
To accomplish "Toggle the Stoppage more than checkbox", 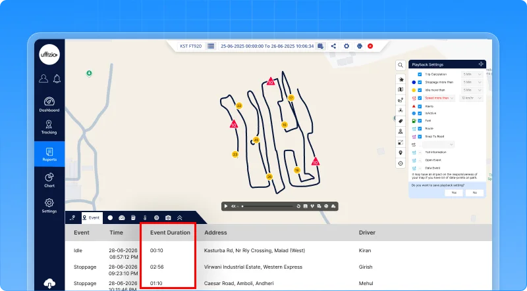I will point(420,82).
